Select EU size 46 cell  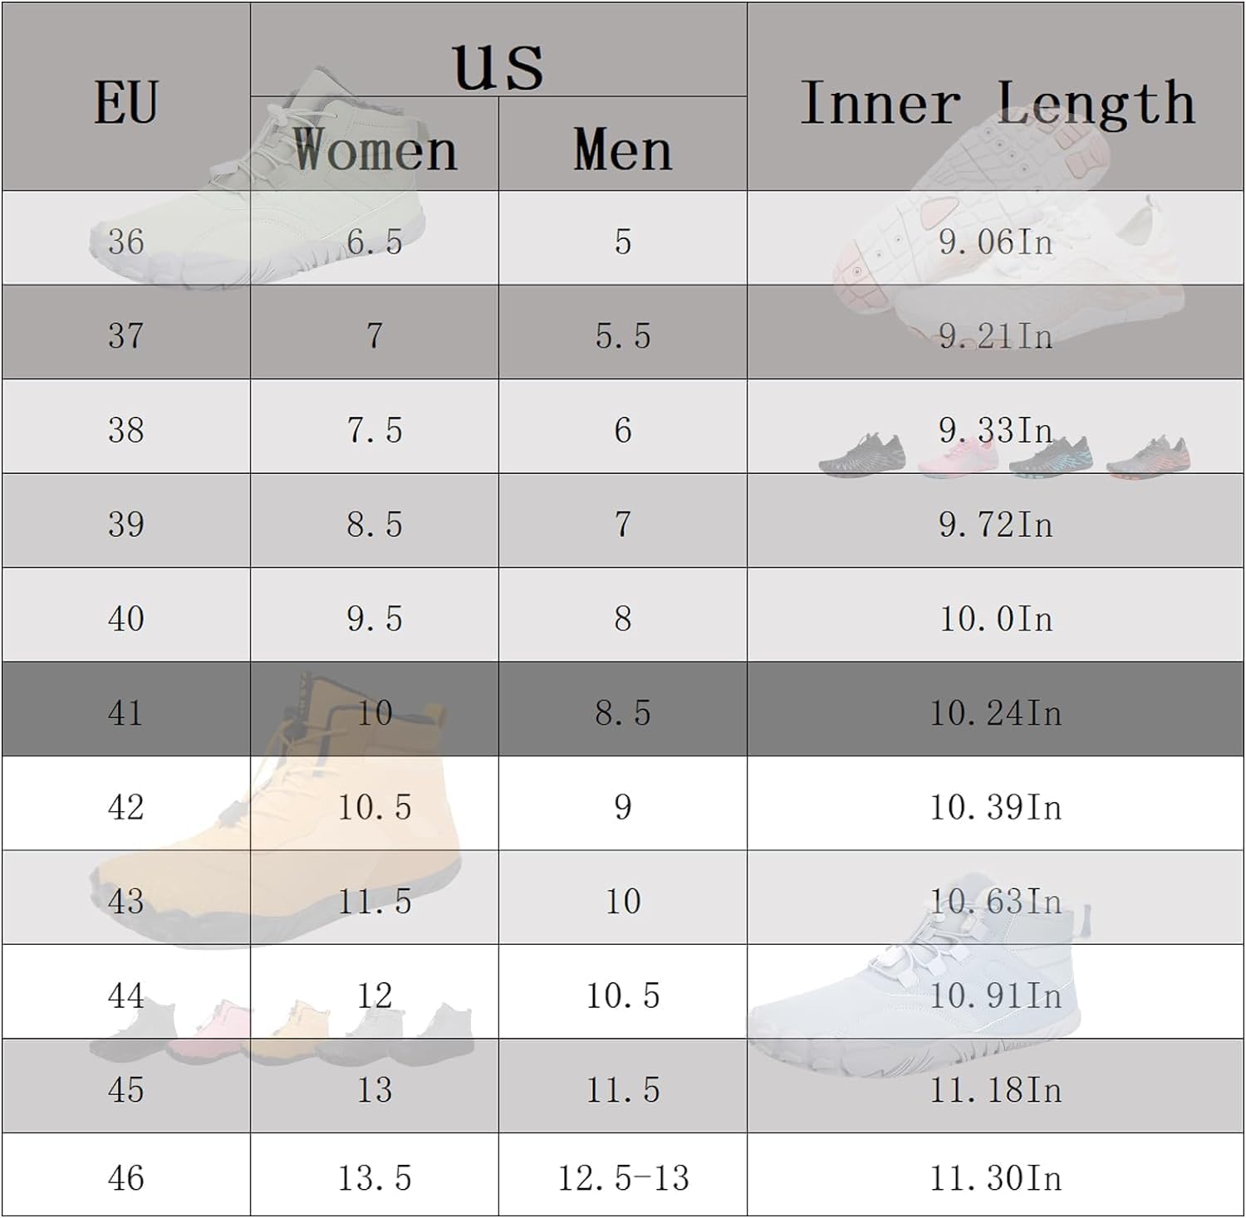[125, 1177]
